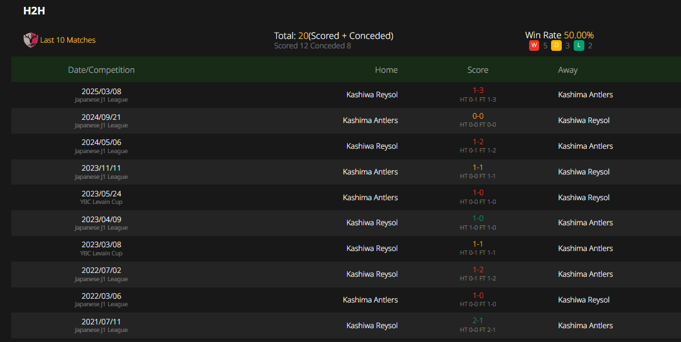Select the 2022/07/02 match date
The image size is (681, 342).
[101, 270]
